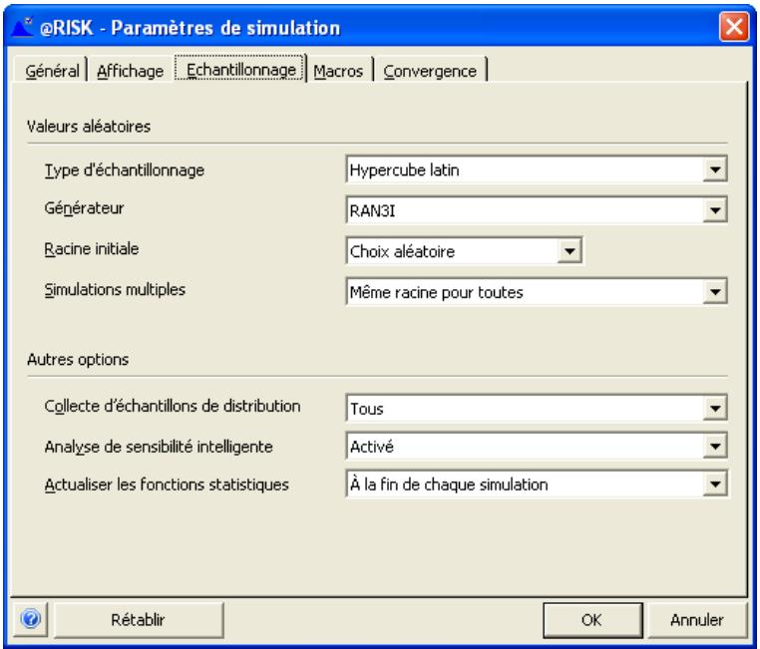
Task: Open the Générateur RAN3I dropdown
Action: point(716,210)
